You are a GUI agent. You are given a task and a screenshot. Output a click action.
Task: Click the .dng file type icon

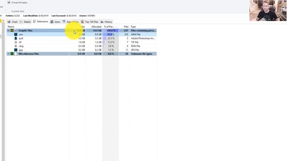16,46
